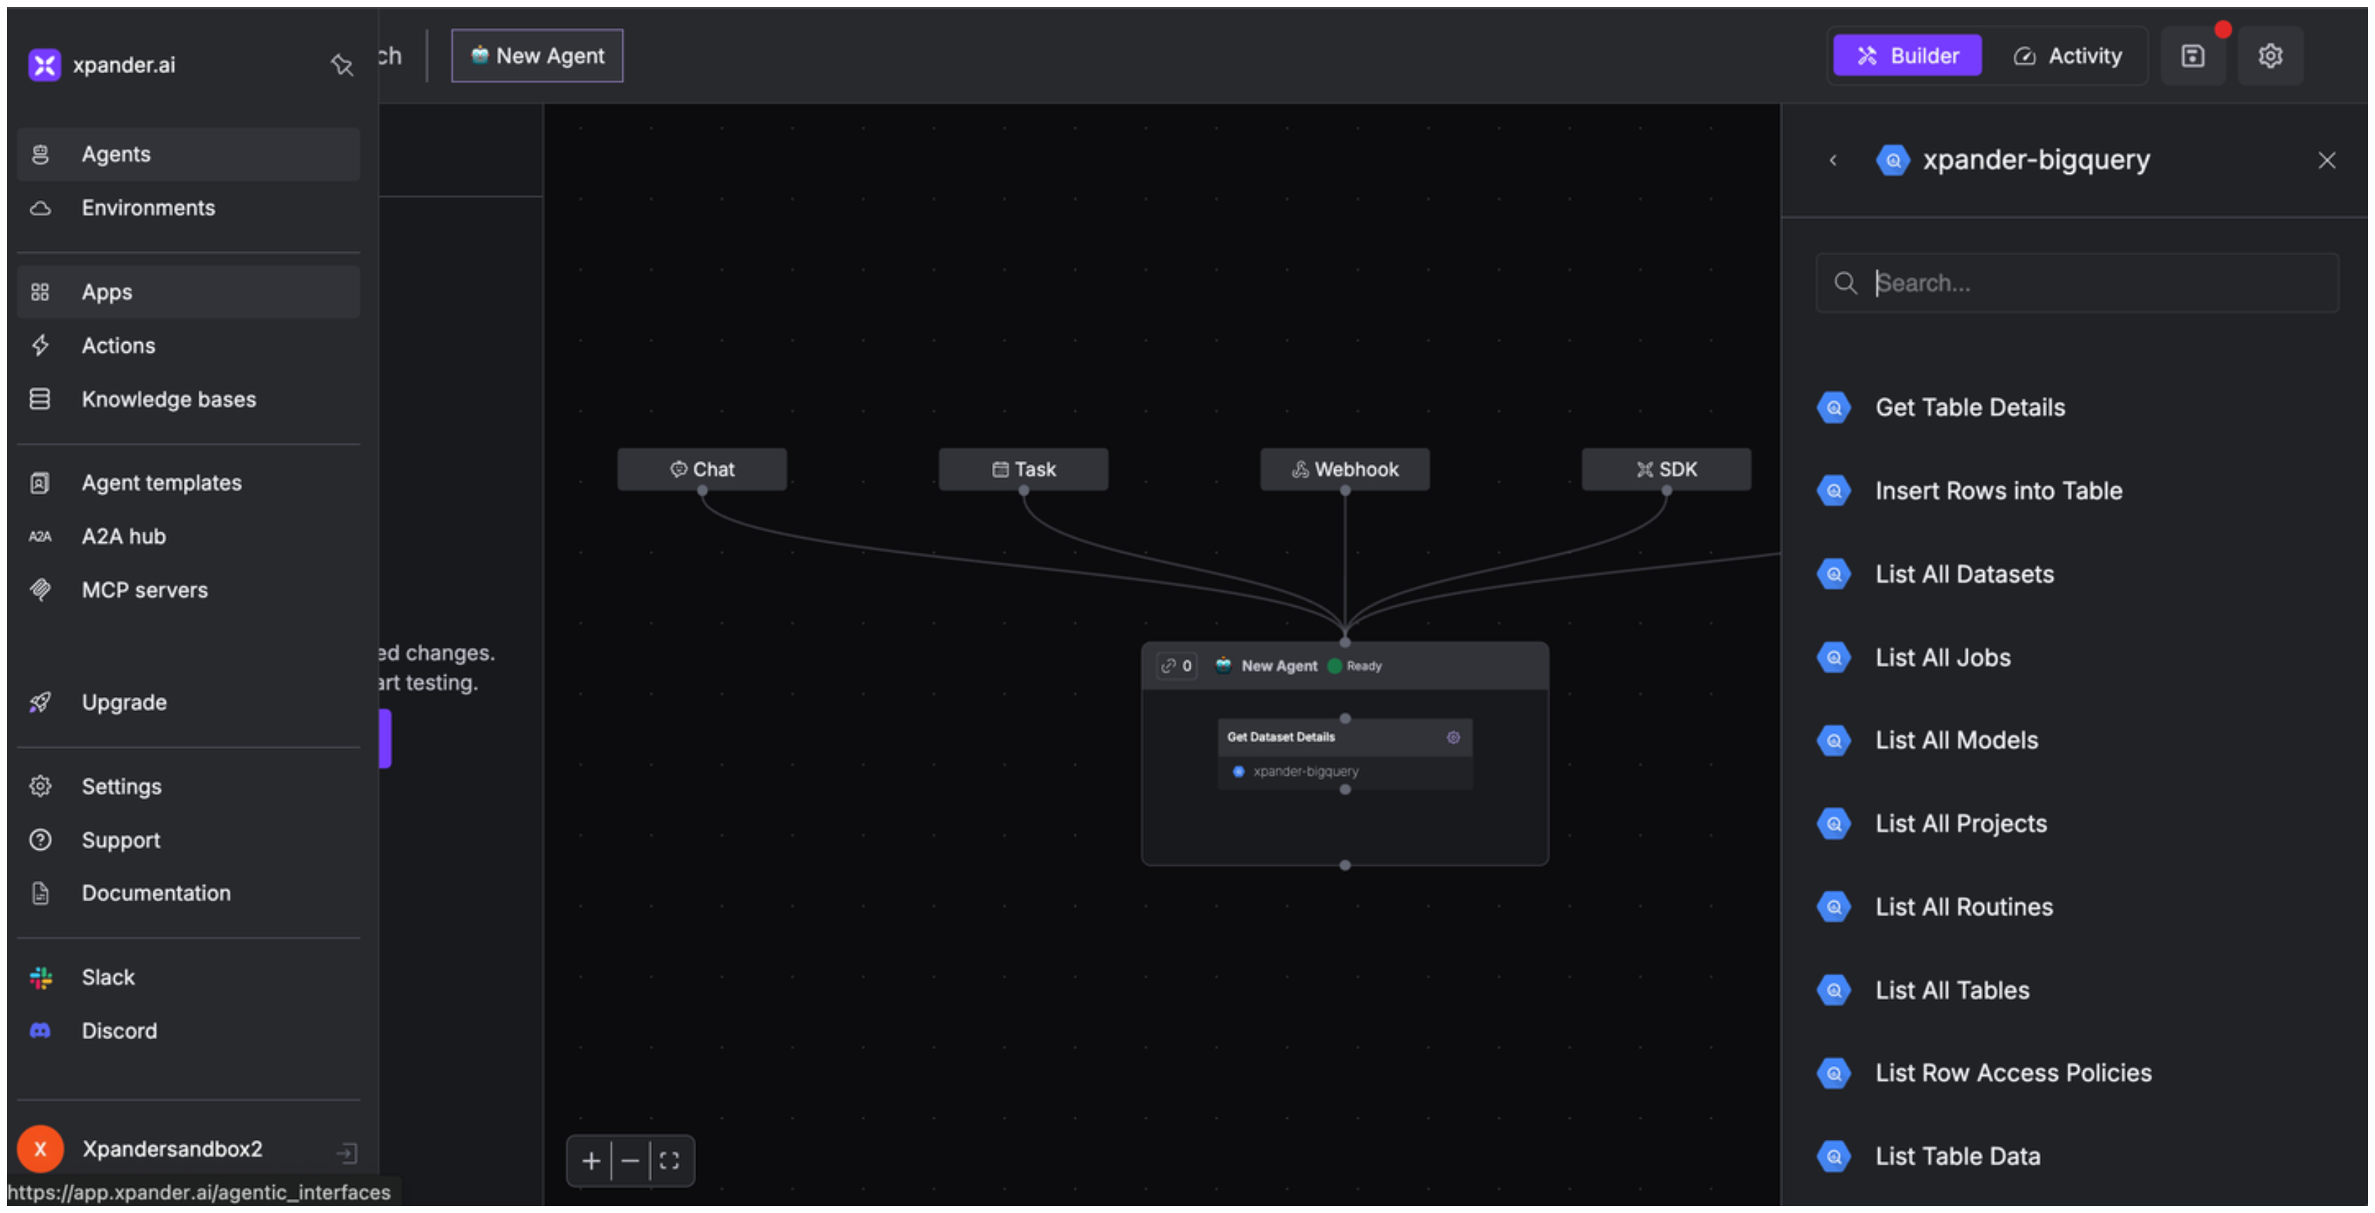The image size is (2375, 1213).
Task: Open the Apps sidebar section
Action: 107,292
